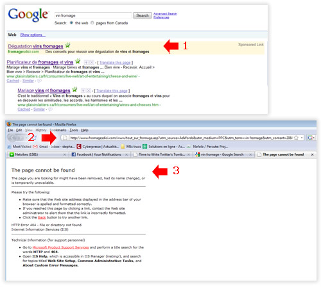This screenshot has width=321, height=287.
Task: Open the 'Nofolo / Percute' bookmark
Action: 207,147
